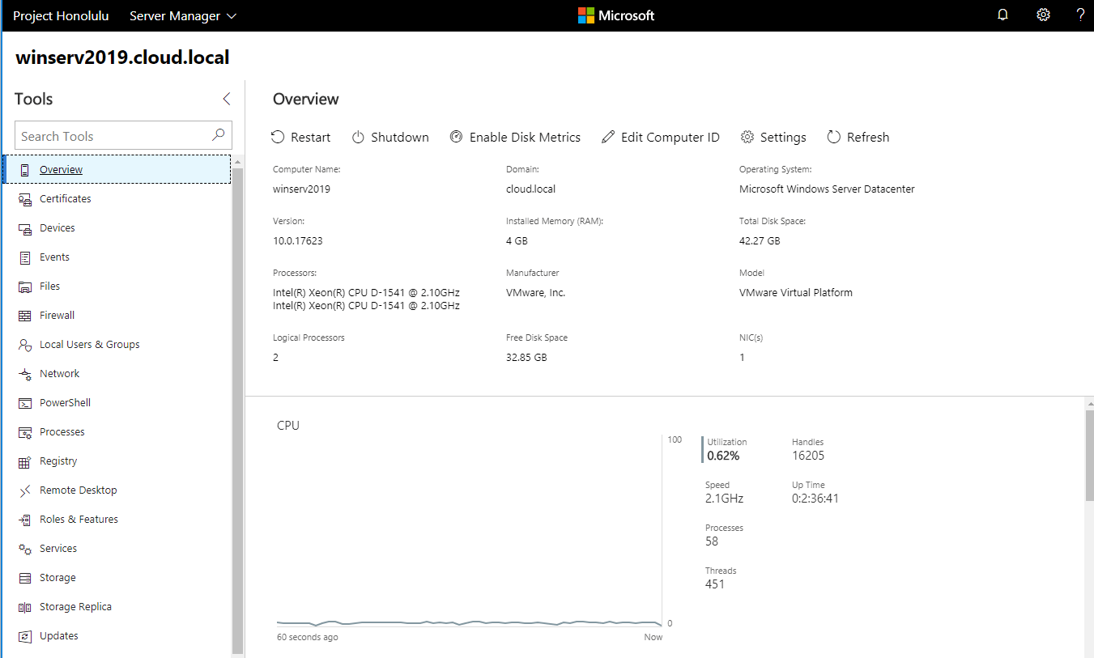1094x658 pixels.
Task: Click the help question mark icon
Action: tap(1080, 15)
